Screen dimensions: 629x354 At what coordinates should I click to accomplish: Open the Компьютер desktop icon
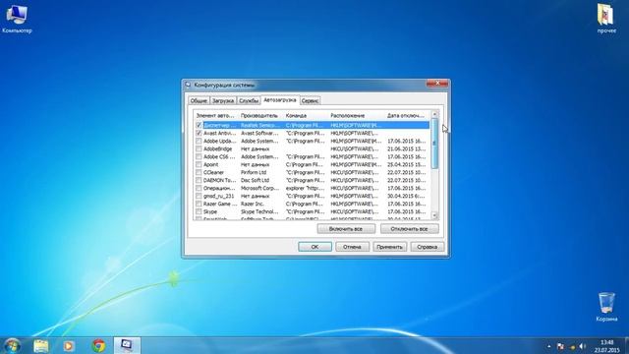pos(17,18)
